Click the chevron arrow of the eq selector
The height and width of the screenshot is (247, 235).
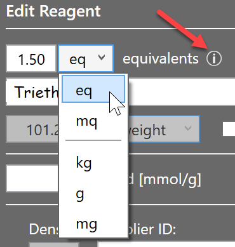coord(102,57)
